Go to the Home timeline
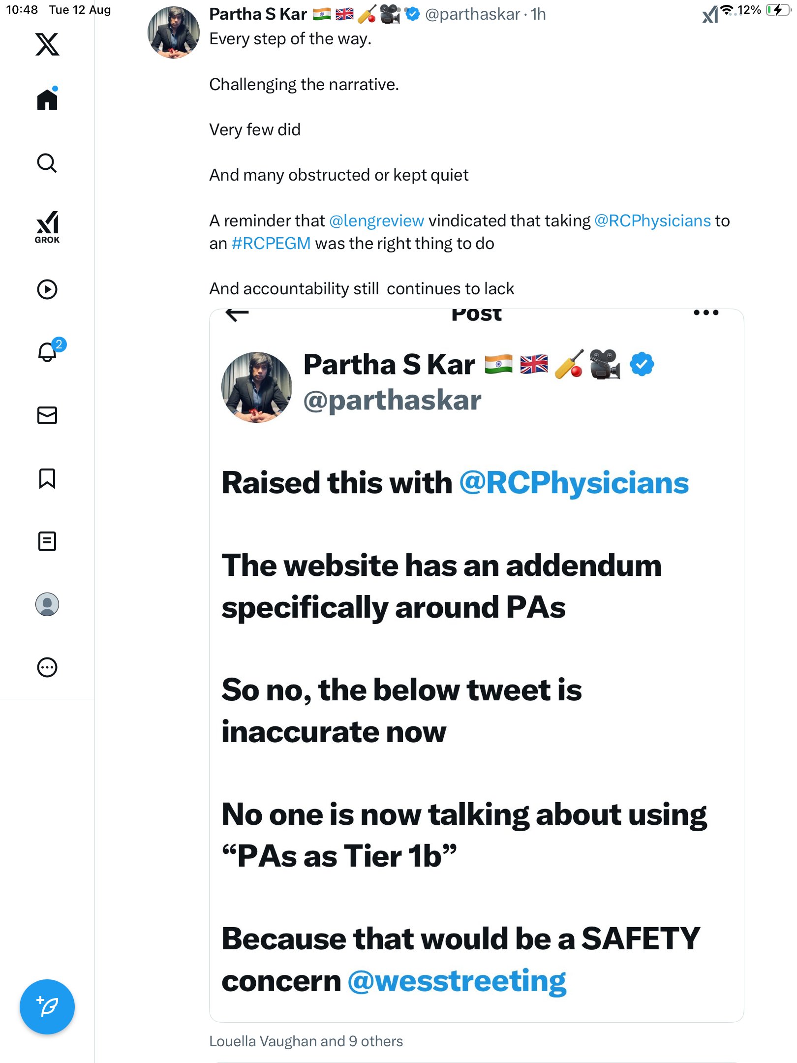Screen dimensions: 797x1063 (47, 100)
